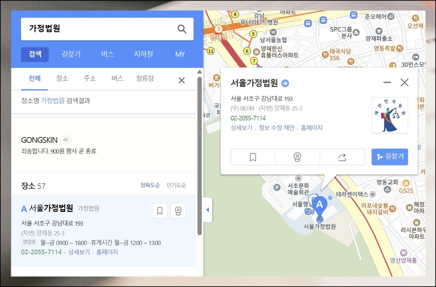The height and width of the screenshot is (287, 436).
Task: Click the 마포네숯불 돼지갈비 map label
Action: pyautogui.click(x=375, y=209)
